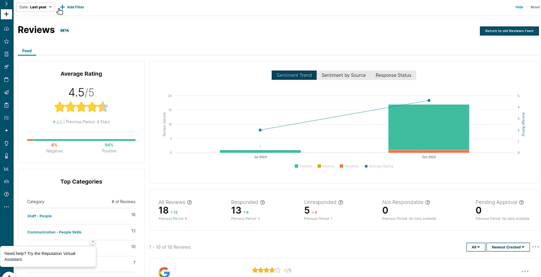Open the All reviews filter dropdown
Image resolution: width=541 pixels, height=277 pixels.
(x=476, y=247)
